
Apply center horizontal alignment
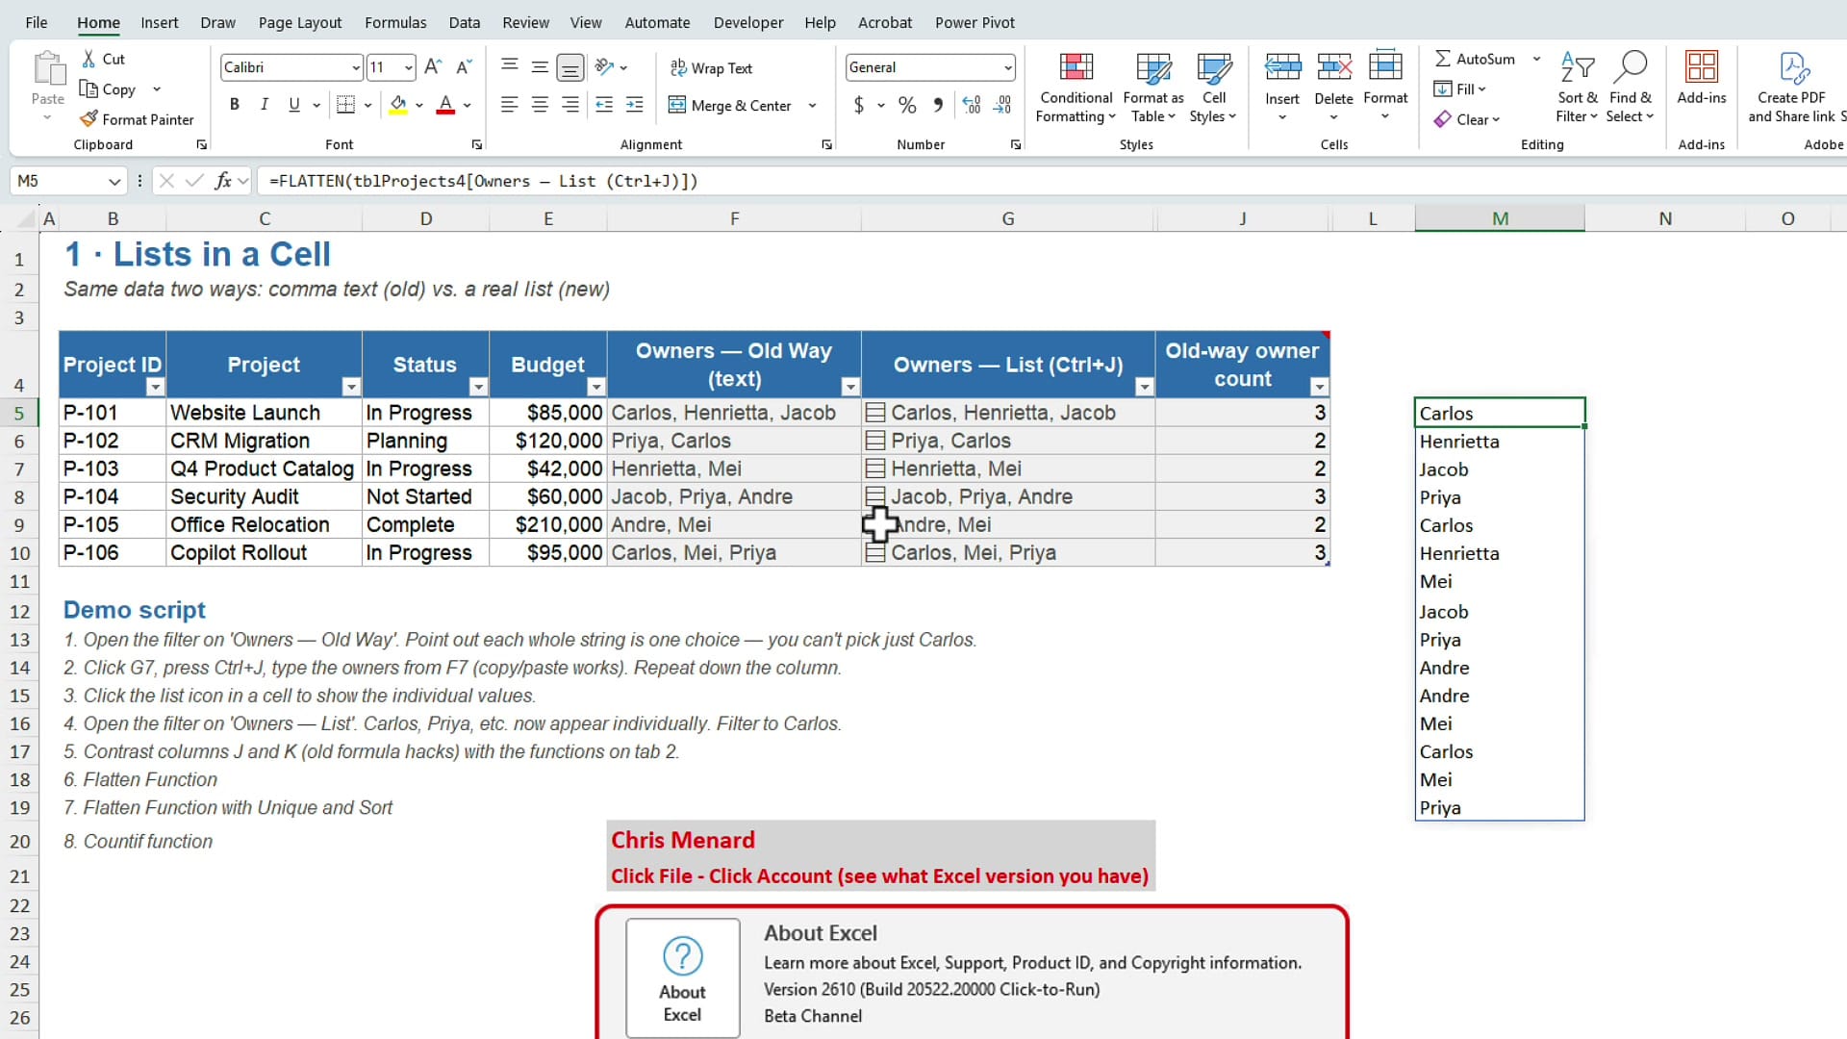(540, 105)
